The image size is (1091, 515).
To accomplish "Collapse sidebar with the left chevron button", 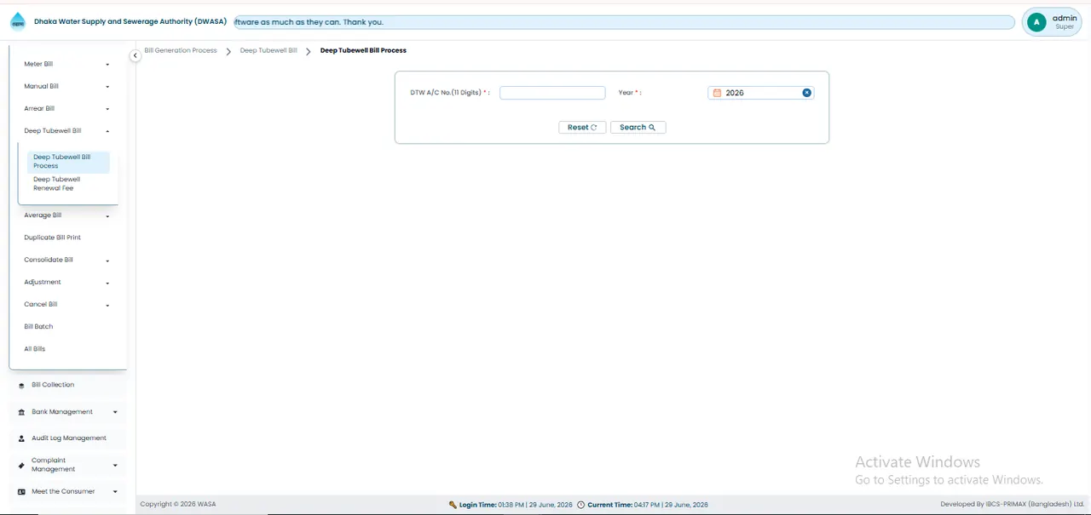I will (135, 55).
